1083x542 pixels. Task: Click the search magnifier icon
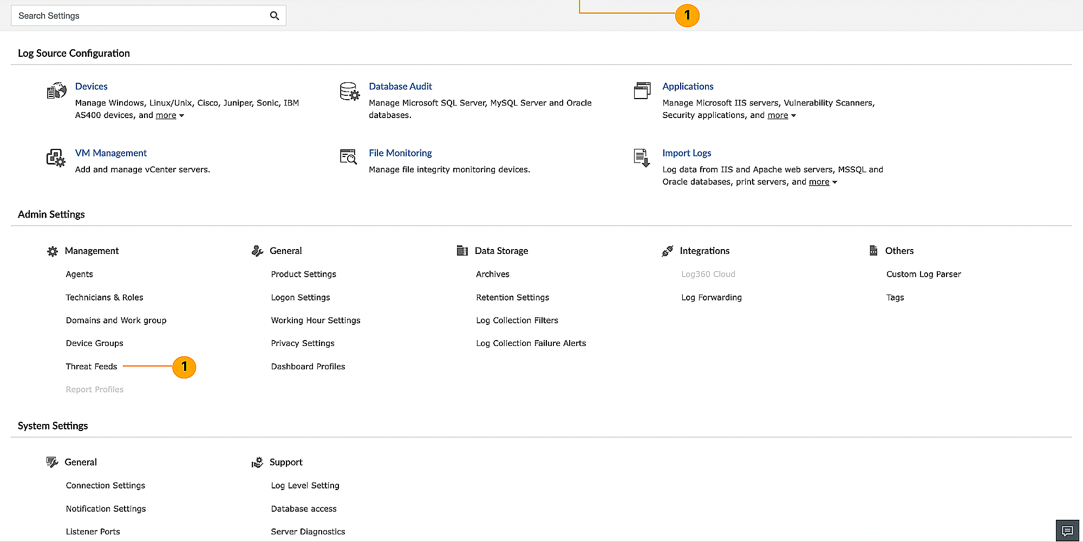pyautogui.click(x=275, y=16)
